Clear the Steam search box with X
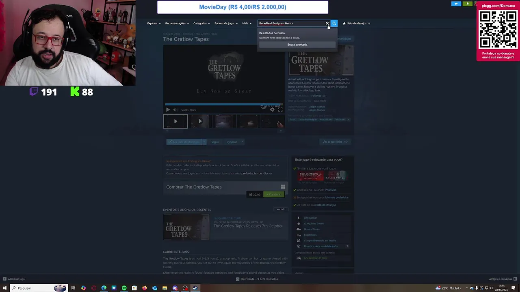 pos(327,23)
